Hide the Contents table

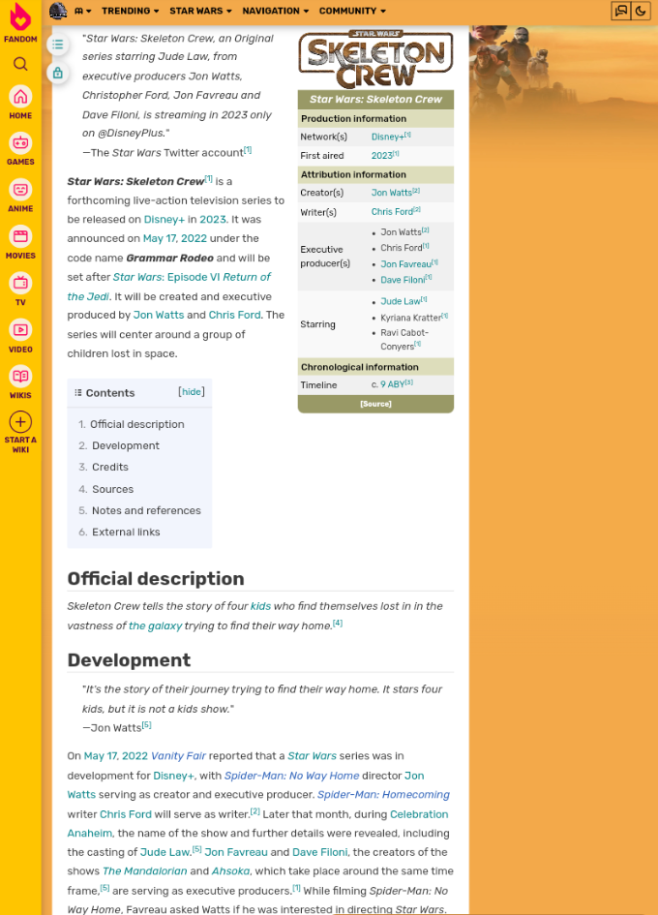(192, 392)
